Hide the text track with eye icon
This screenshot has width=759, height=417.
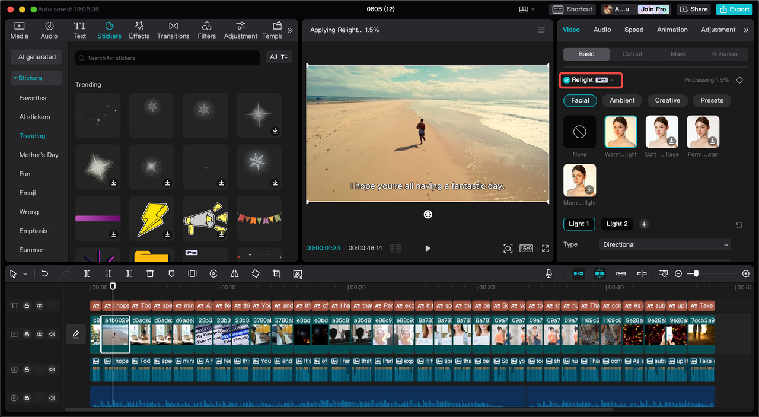pyautogui.click(x=40, y=306)
